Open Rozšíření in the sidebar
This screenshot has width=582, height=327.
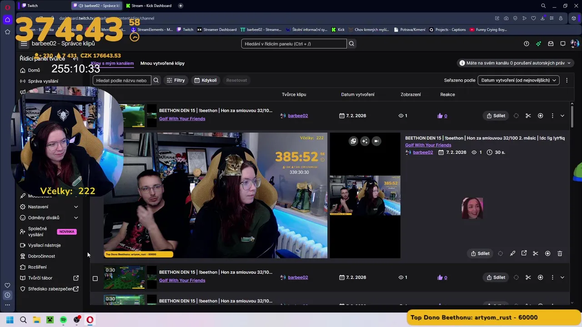(x=37, y=267)
